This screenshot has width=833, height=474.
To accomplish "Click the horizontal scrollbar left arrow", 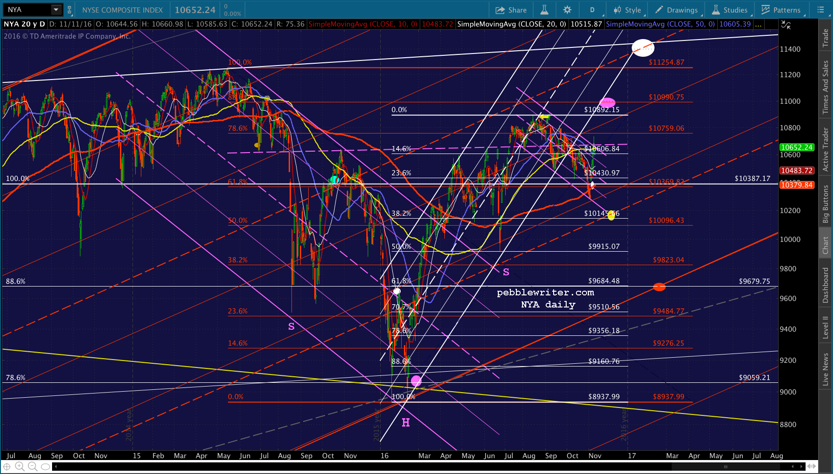I will pos(56,466).
